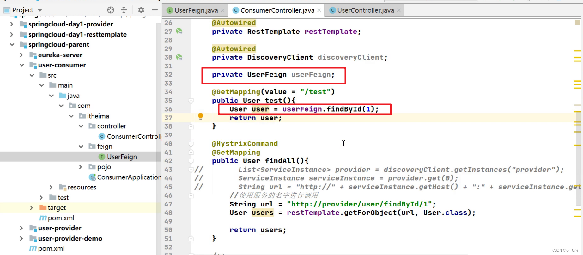The height and width of the screenshot is (255, 583).
Task: Select the main folder
Action: (x=65, y=85)
